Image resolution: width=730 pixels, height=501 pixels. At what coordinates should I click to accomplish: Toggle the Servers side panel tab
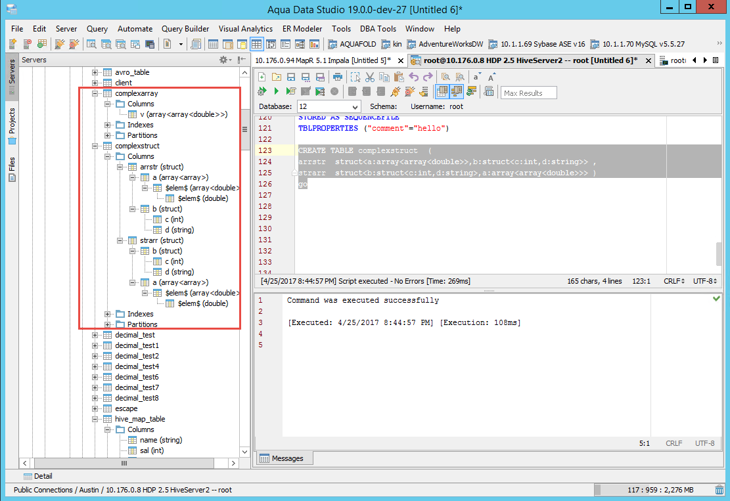click(x=12, y=76)
